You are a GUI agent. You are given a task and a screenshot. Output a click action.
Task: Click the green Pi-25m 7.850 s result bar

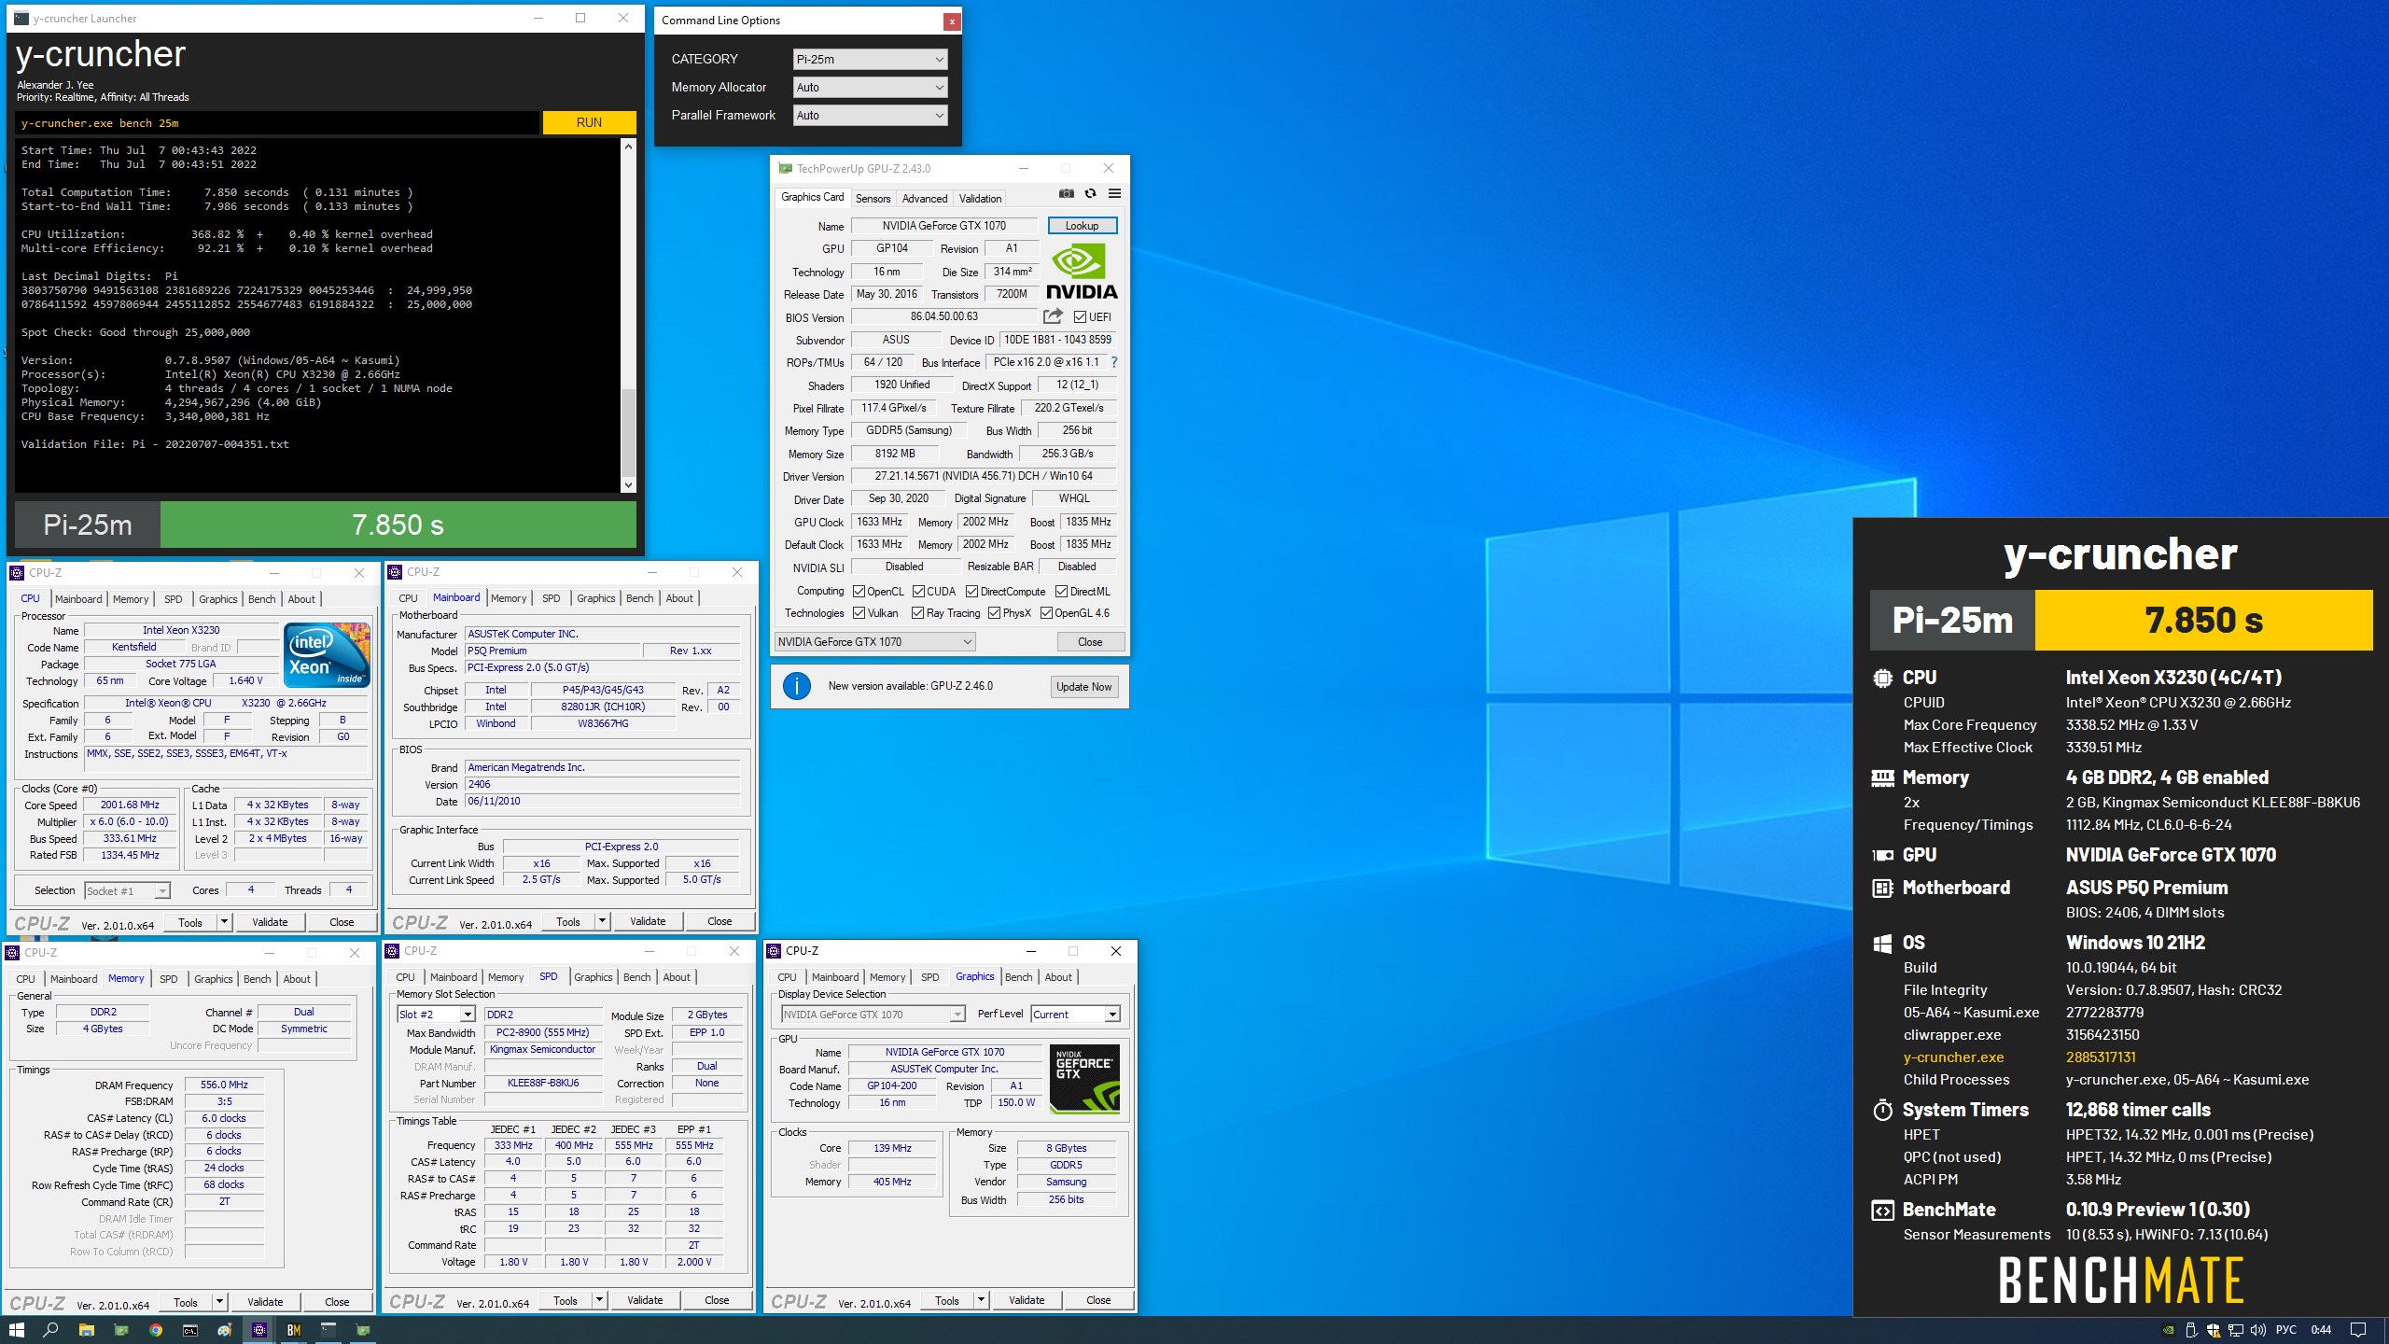pos(398,525)
